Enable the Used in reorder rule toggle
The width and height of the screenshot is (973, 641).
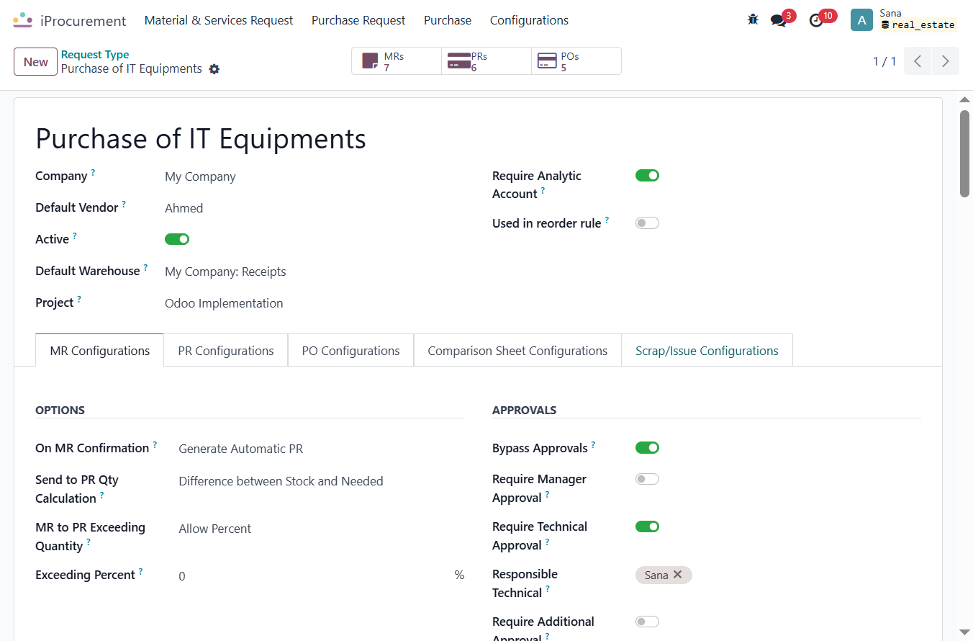647,223
